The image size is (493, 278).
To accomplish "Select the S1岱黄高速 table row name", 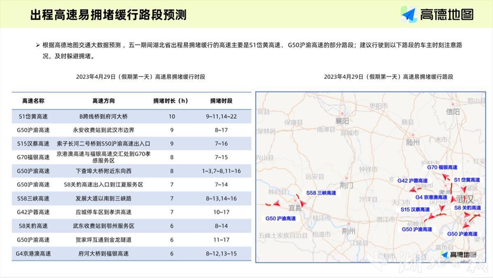I will (33, 116).
